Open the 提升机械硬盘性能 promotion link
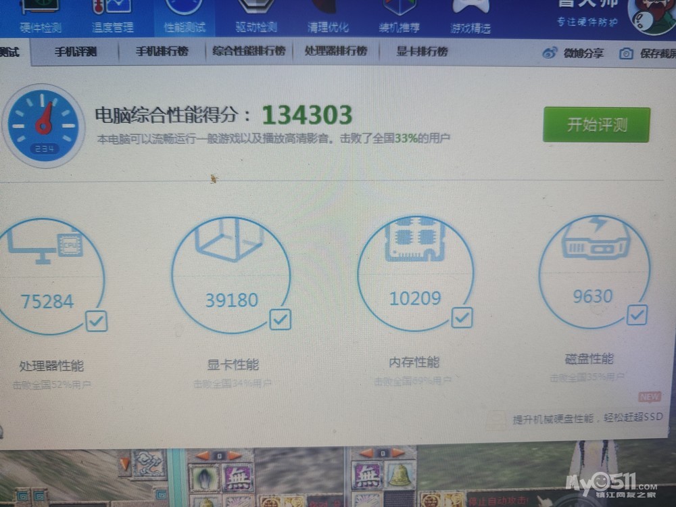 pos(587,418)
